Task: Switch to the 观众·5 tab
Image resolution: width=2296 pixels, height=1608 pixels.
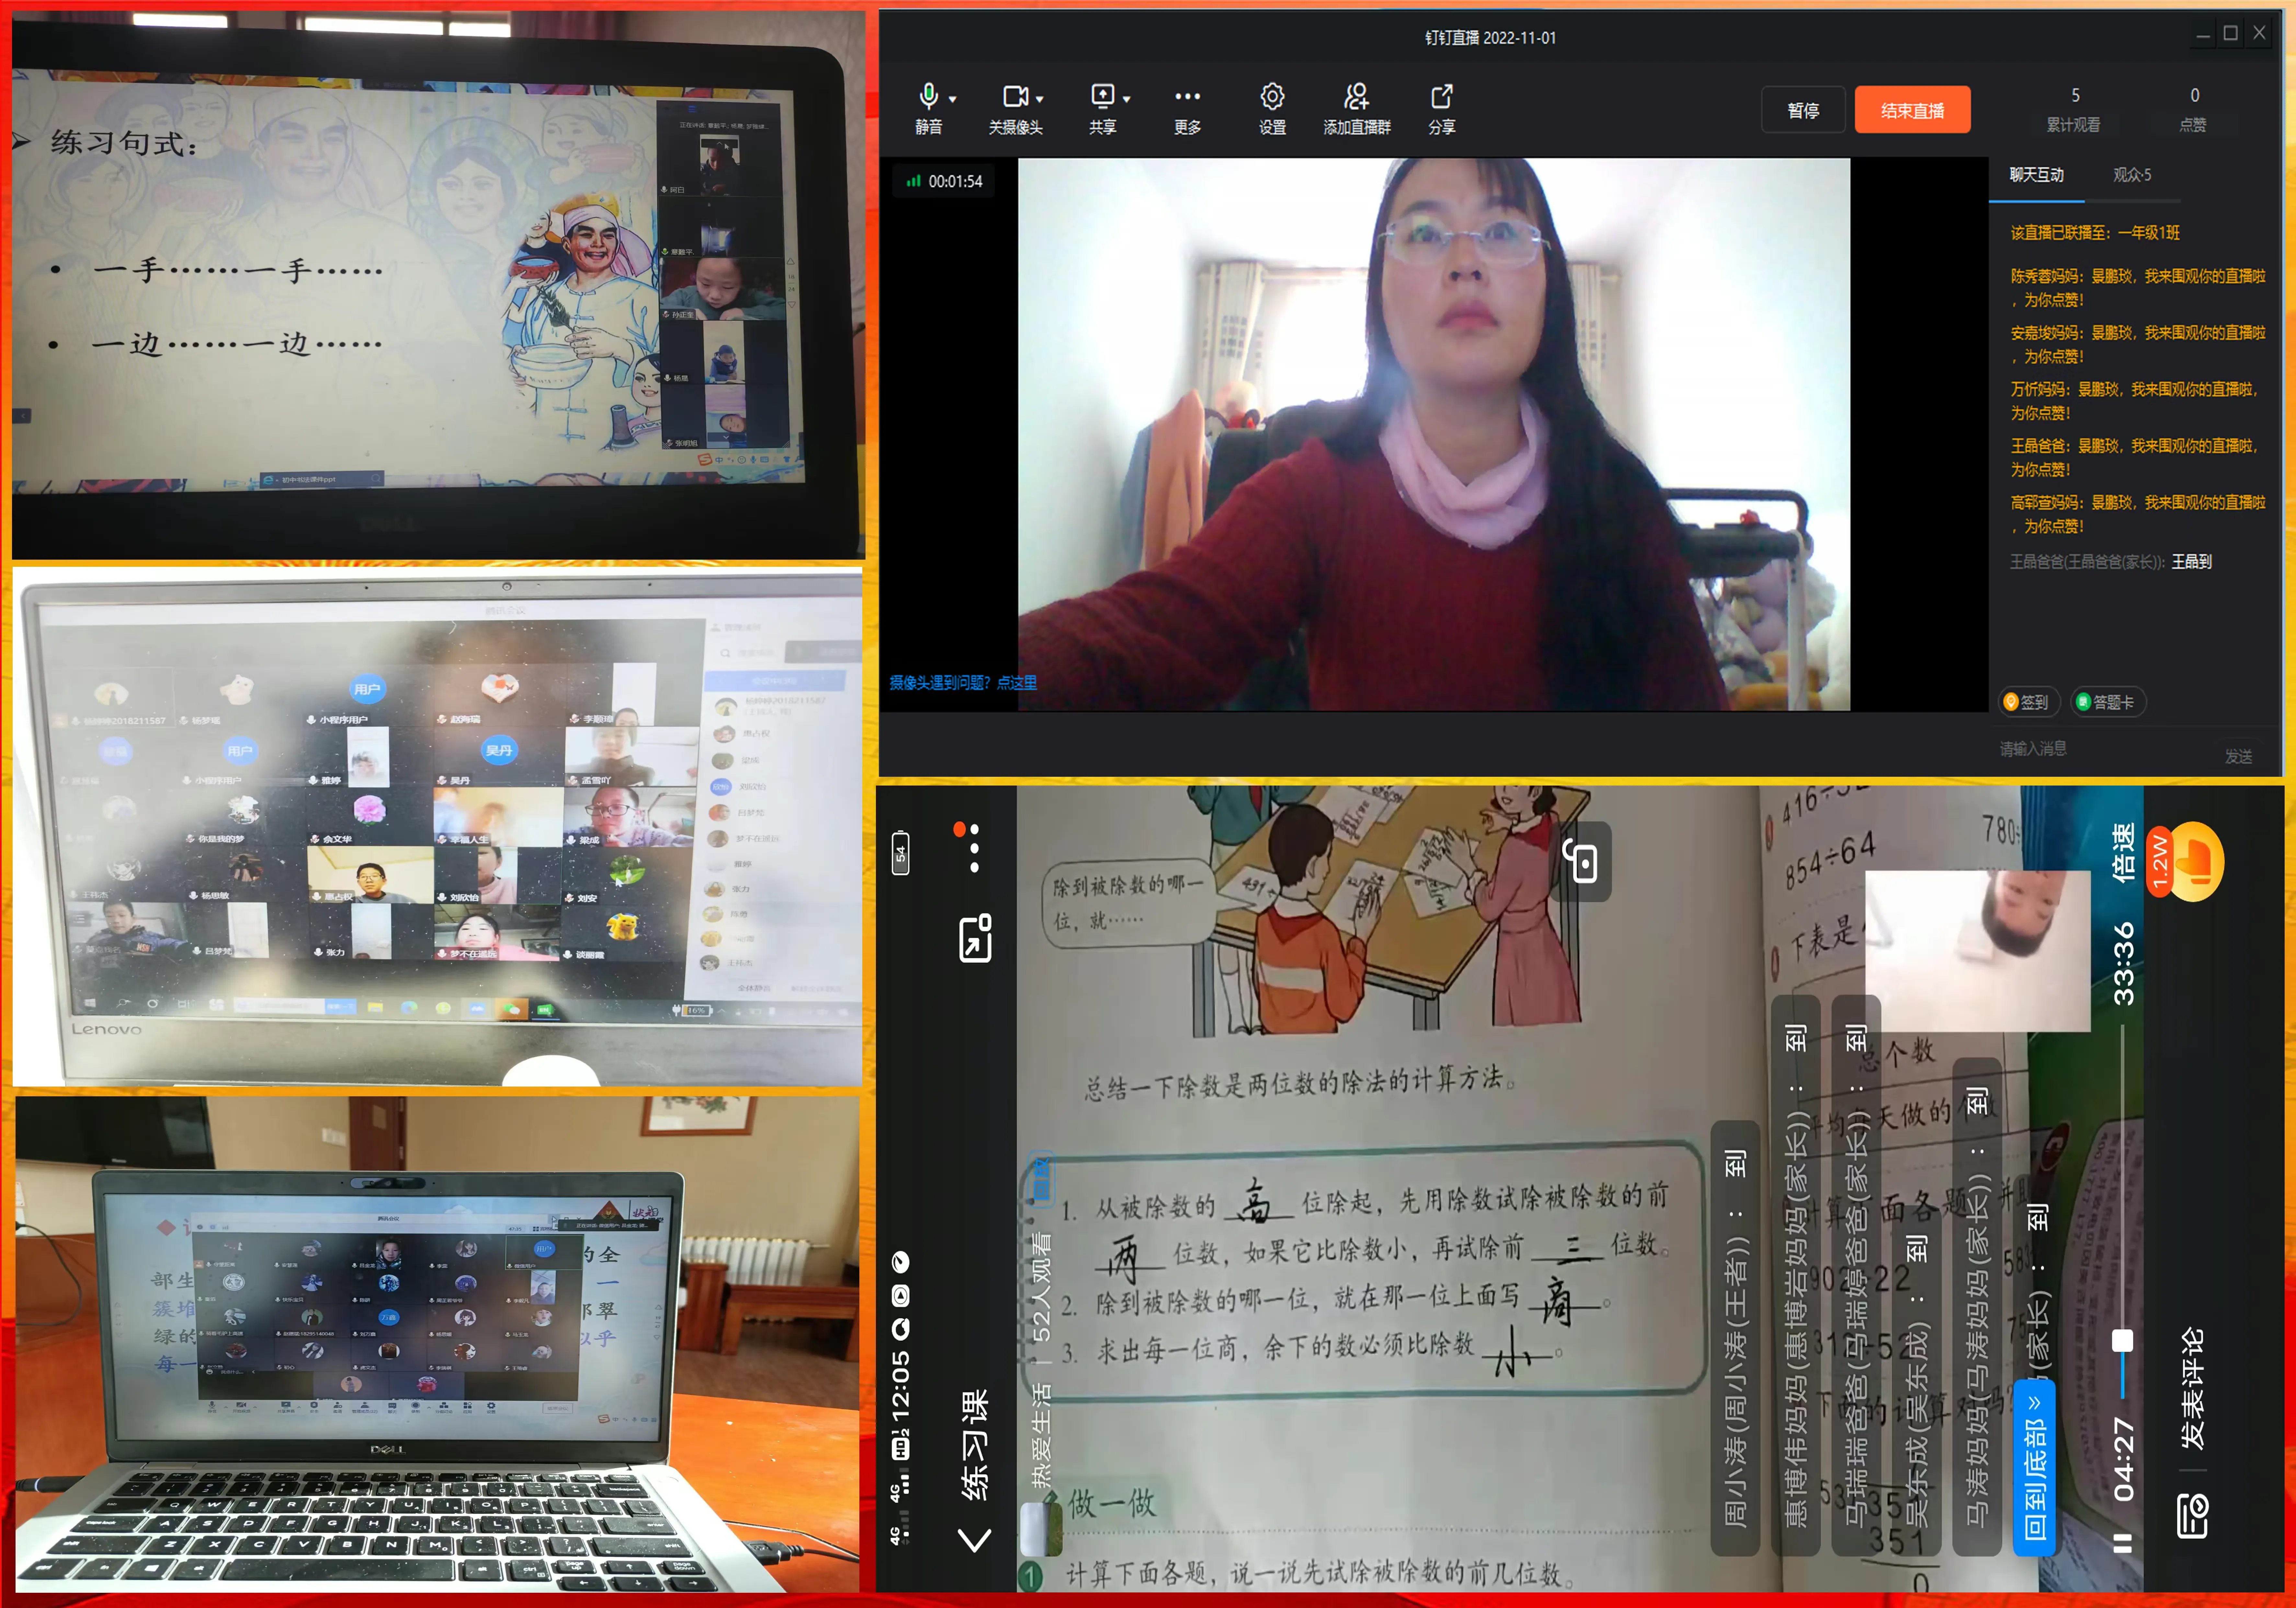Action: 2132,175
